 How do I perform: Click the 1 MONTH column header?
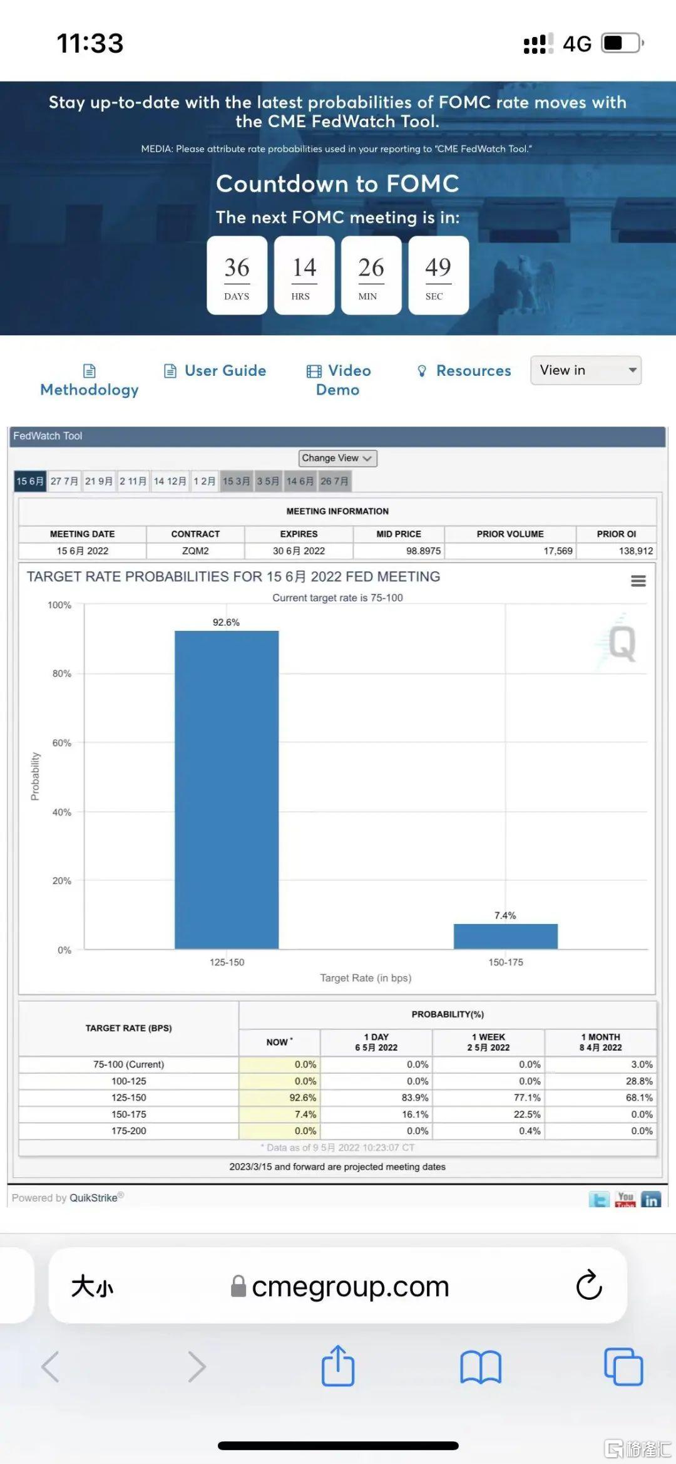pyautogui.click(x=601, y=1042)
